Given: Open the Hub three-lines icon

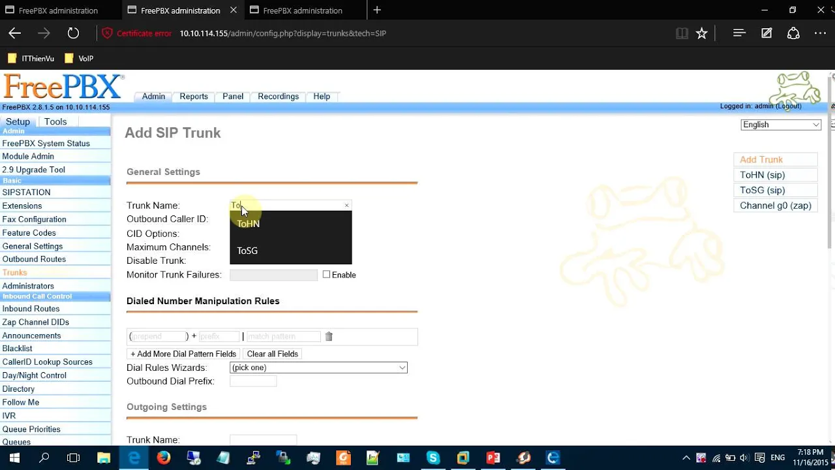Looking at the screenshot, I should (x=739, y=33).
